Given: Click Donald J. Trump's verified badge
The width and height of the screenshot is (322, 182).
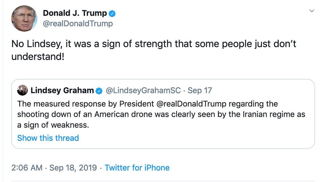Looking at the screenshot, I should point(112,13).
